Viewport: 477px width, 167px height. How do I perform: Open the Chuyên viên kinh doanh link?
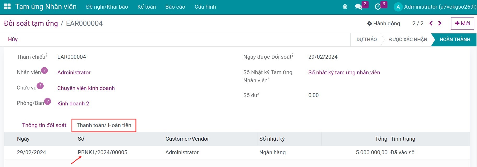point(86,88)
